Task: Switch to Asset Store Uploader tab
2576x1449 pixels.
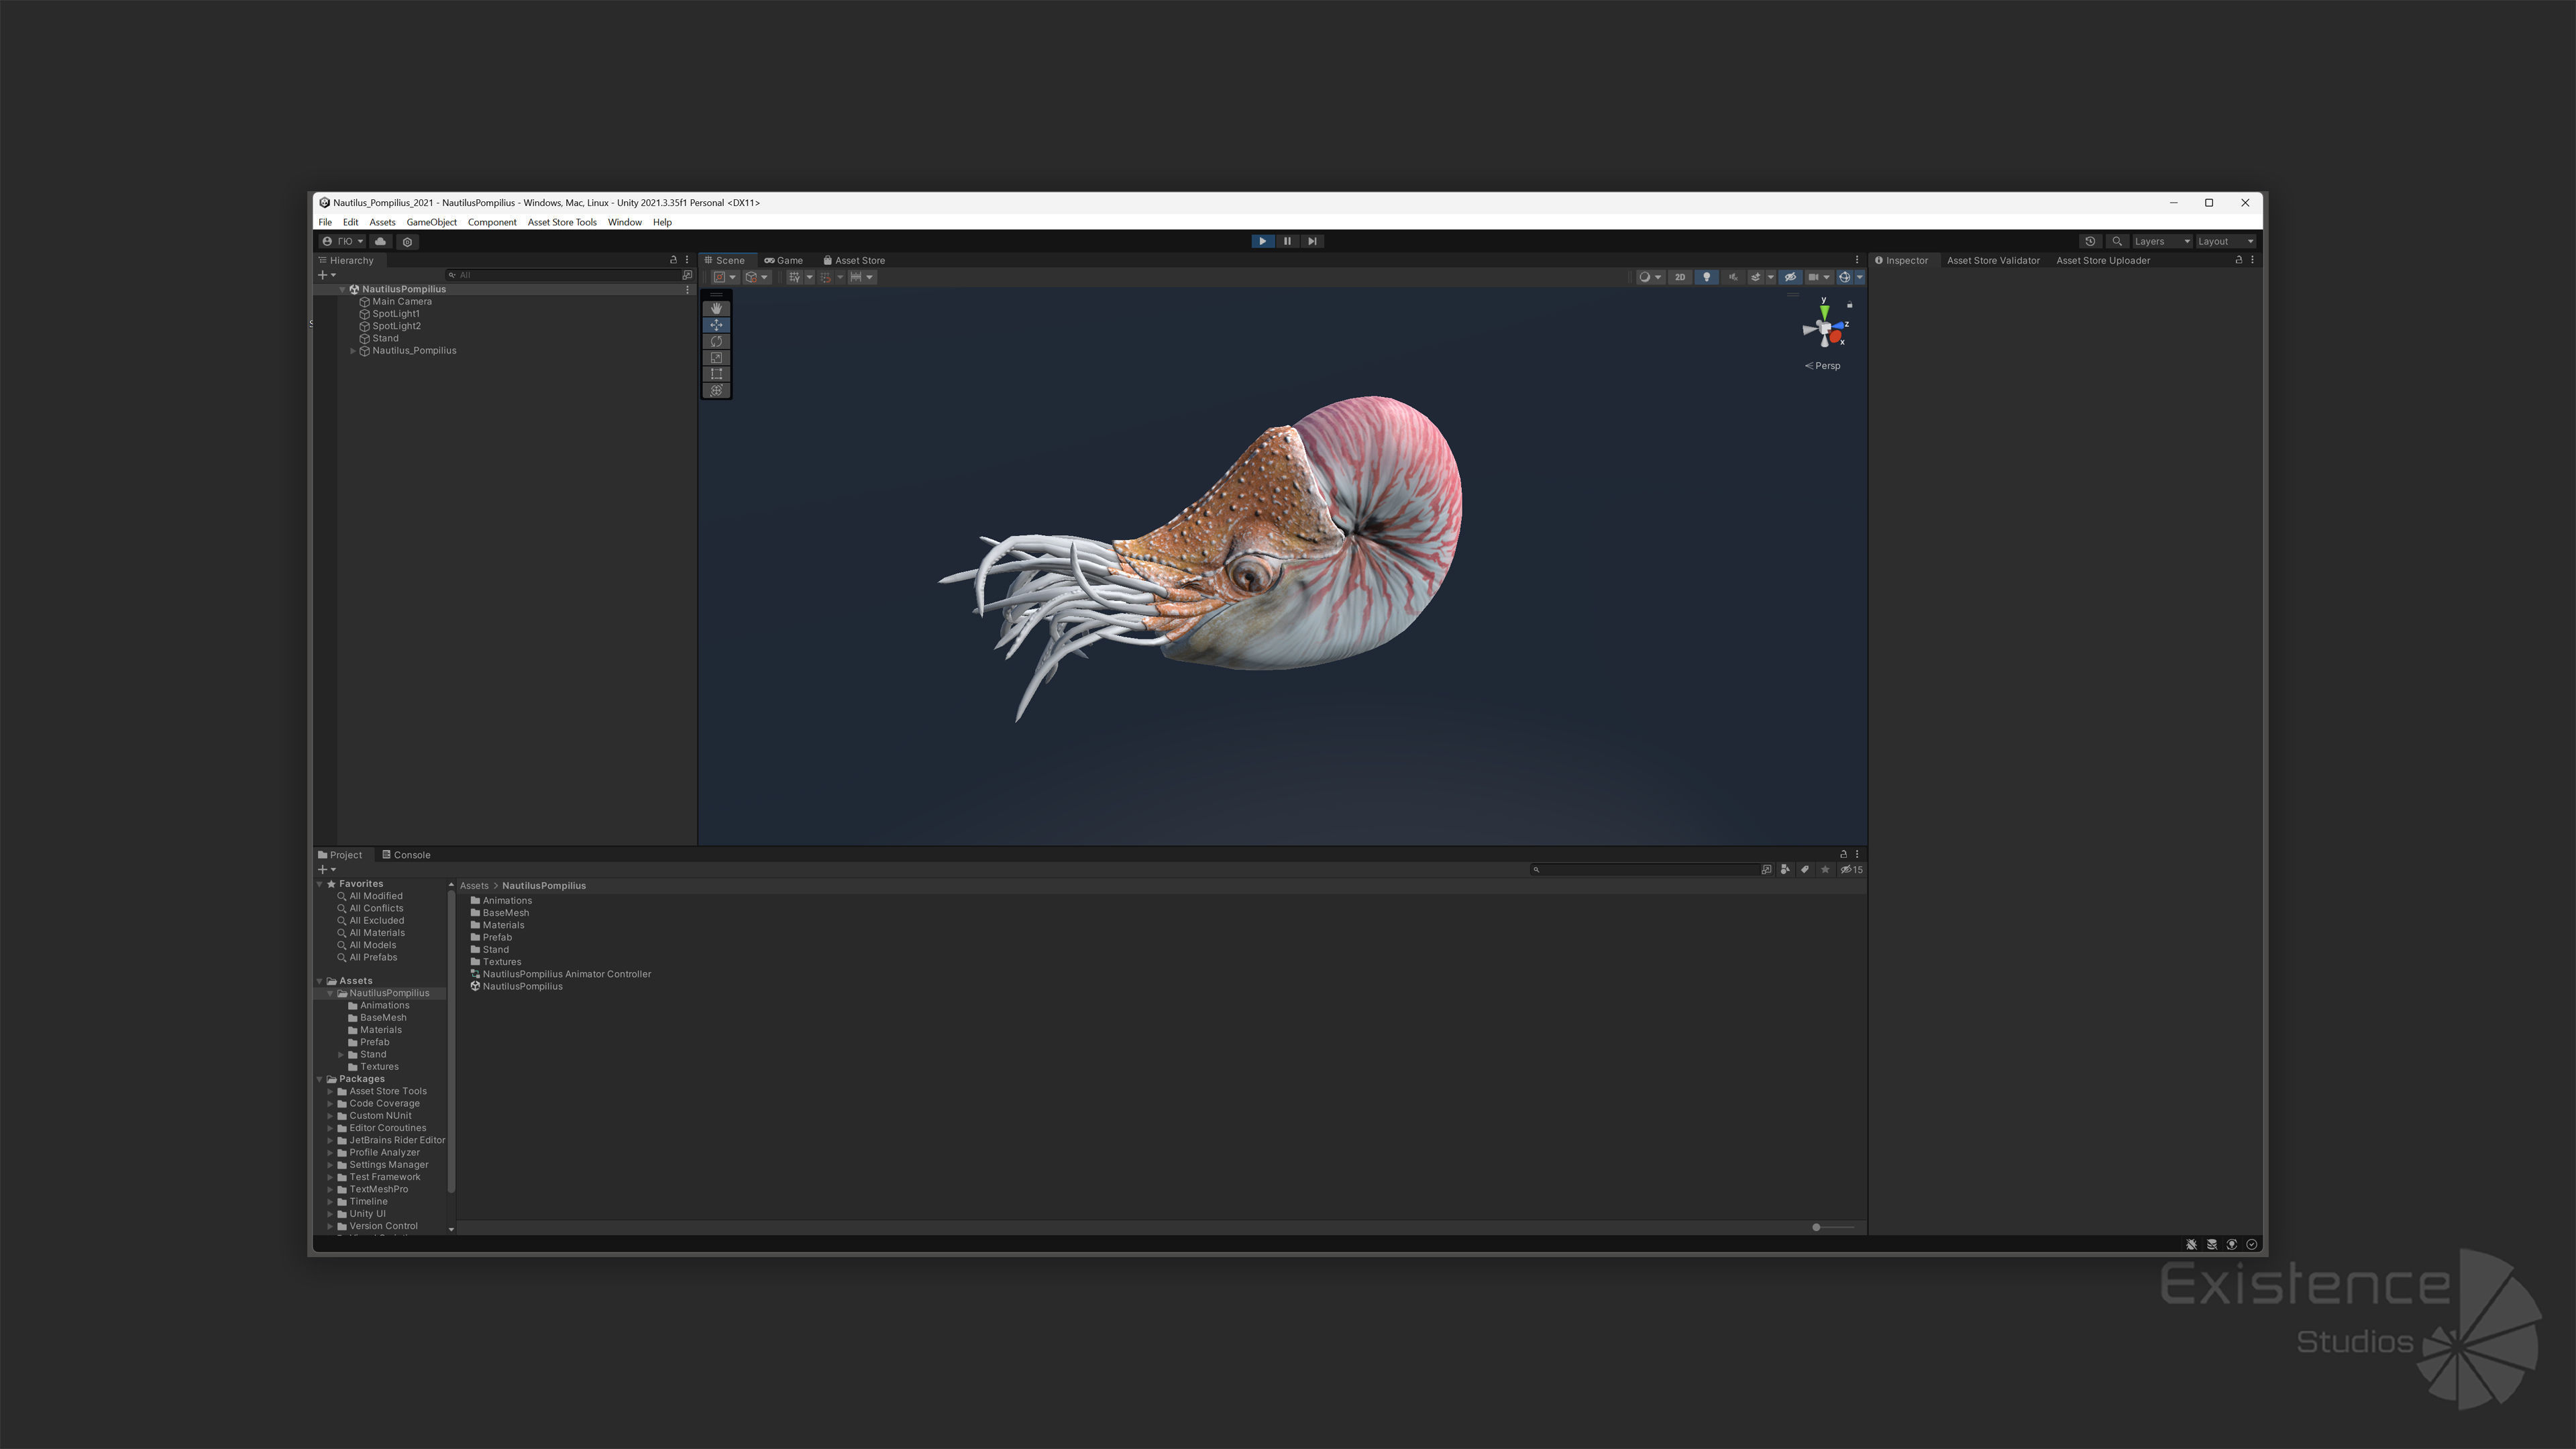Action: click(2102, 260)
